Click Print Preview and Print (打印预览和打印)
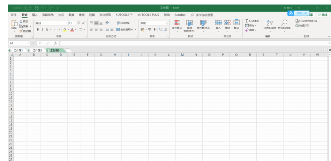331x161 pixels. 306,21
